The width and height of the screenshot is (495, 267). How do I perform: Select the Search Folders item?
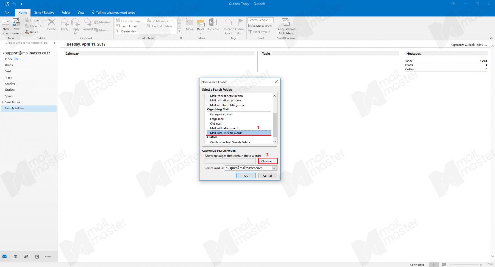(29, 109)
